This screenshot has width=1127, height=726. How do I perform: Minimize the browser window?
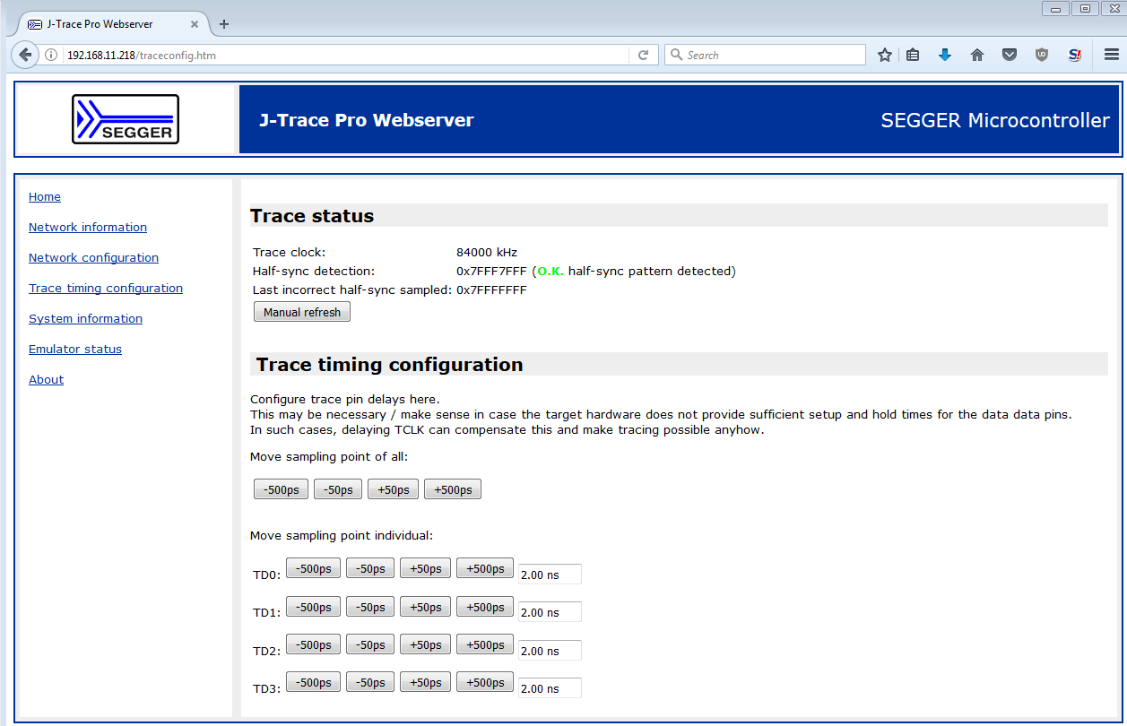pyautogui.click(x=1056, y=8)
